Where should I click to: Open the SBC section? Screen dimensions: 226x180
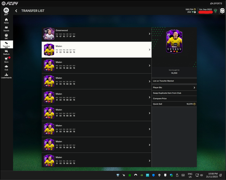(x=6, y=37)
